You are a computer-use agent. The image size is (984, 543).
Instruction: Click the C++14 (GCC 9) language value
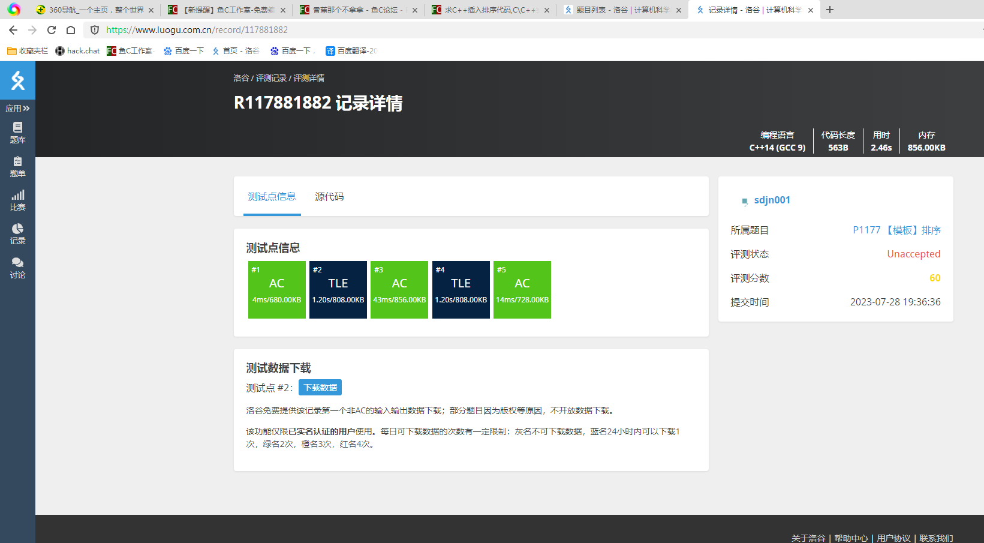click(x=777, y=148)
